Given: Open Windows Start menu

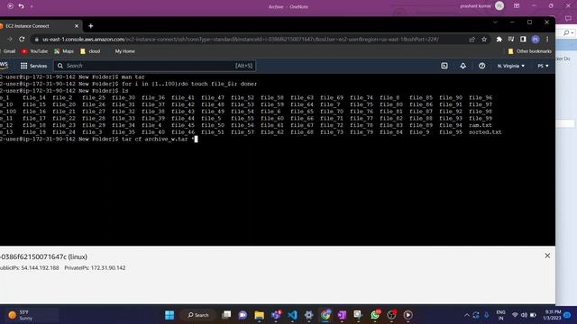Looking at the screenshot, I should tap(169, 315).
